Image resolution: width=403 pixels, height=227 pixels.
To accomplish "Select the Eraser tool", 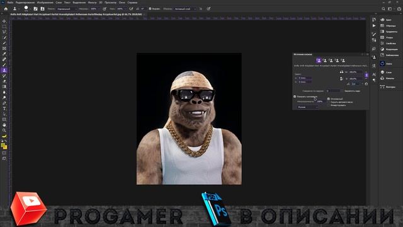I will [x=4, y=81].
